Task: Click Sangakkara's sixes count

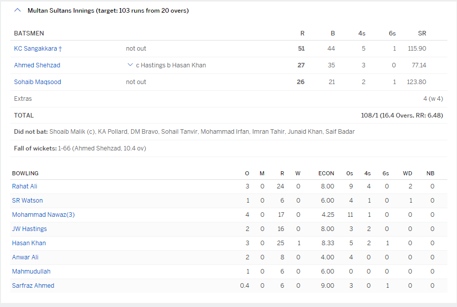Action: click(x=394, y=49)
